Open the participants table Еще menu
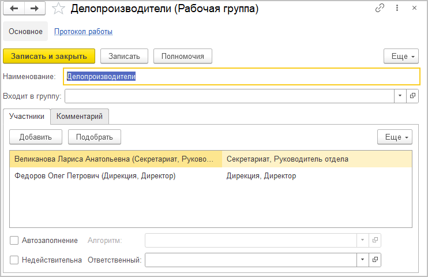Viewport: 428px width, 277px height. coord(395,137)
